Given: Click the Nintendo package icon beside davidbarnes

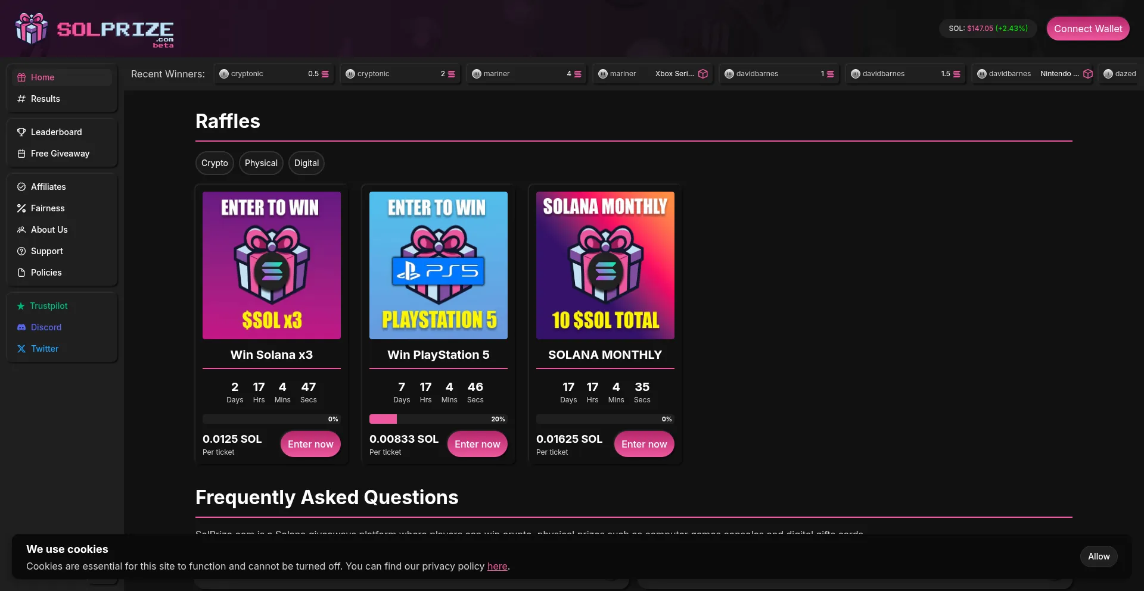Looking at the screenshot, I should tap(1089, 74).
